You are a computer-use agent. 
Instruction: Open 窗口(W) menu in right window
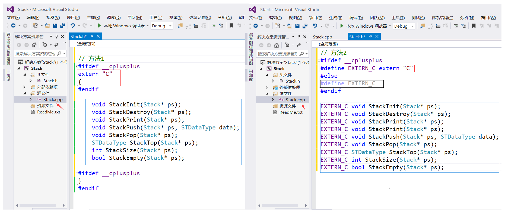click(488, 18)
